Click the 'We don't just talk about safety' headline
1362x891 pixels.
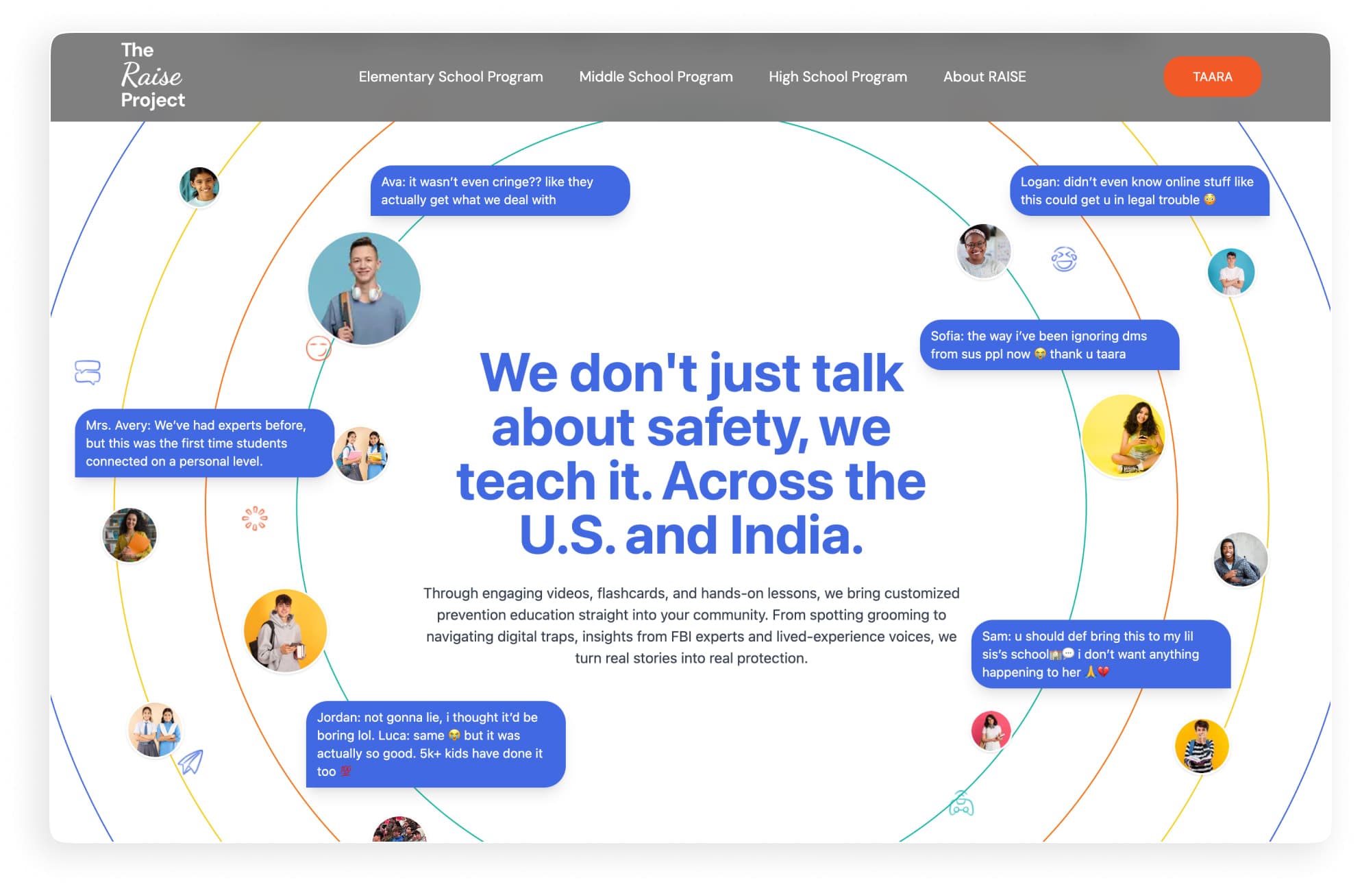tap(691, 454)
